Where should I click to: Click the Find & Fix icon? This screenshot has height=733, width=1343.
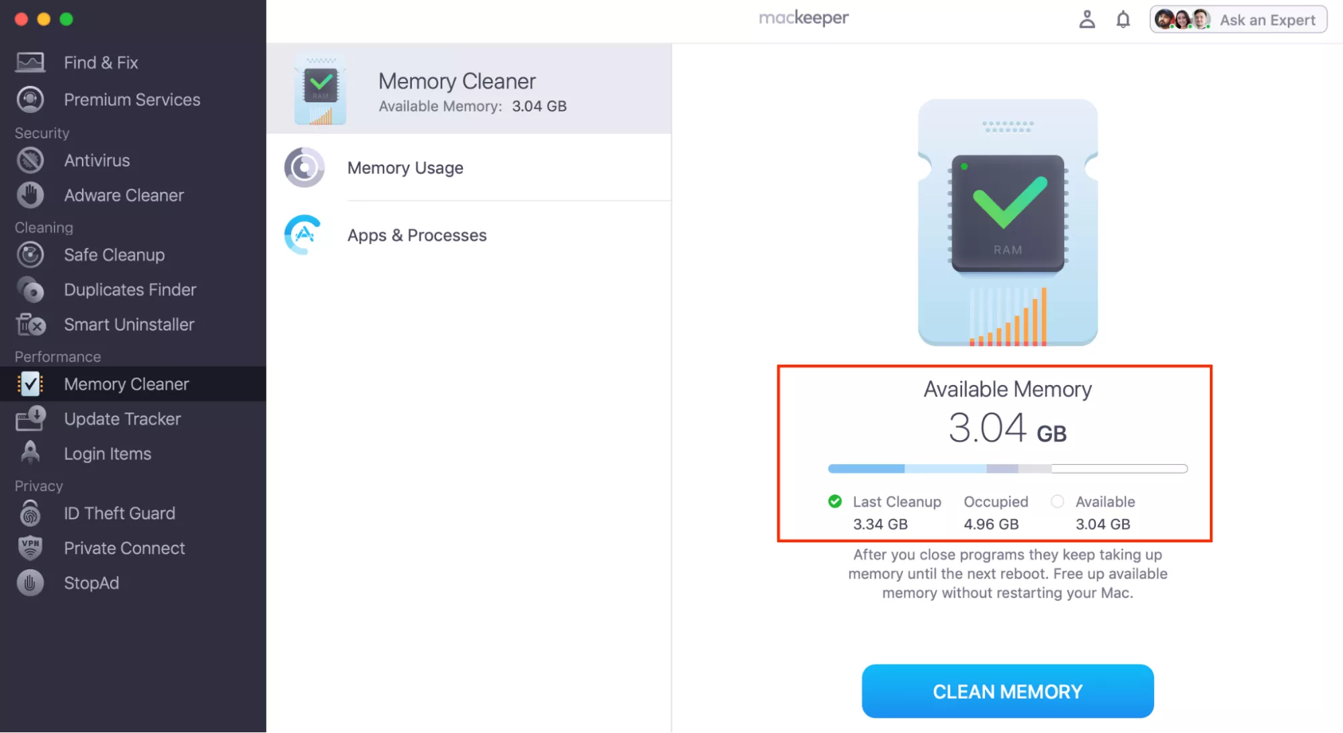click(x=30, y=62)
